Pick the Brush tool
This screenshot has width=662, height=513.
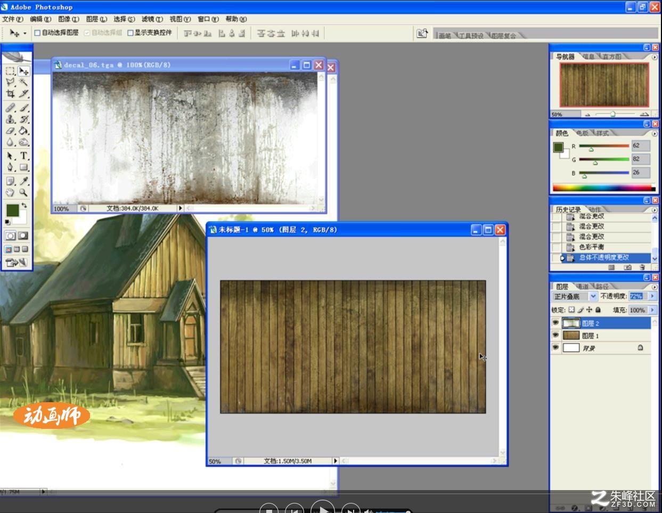pyautogui.click(x=23, y=108)
